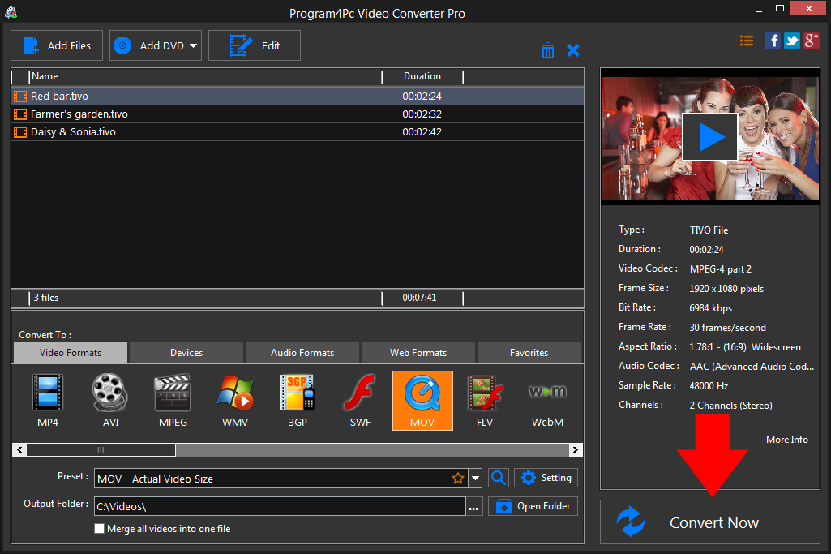Click the 00:02:42 duration cell
The image size is (831, 554).
[422, 132]
